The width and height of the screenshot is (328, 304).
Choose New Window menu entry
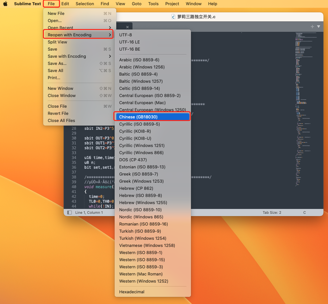click(80, 88)
